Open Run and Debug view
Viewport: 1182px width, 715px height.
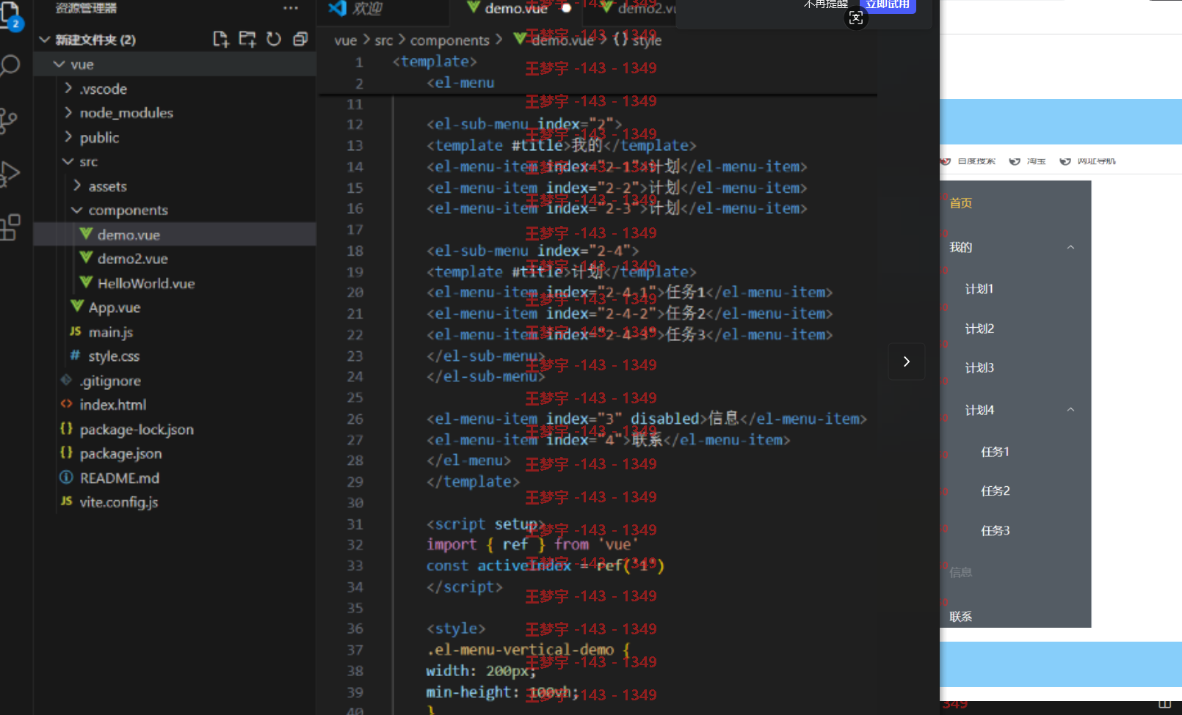click(9, 174)
